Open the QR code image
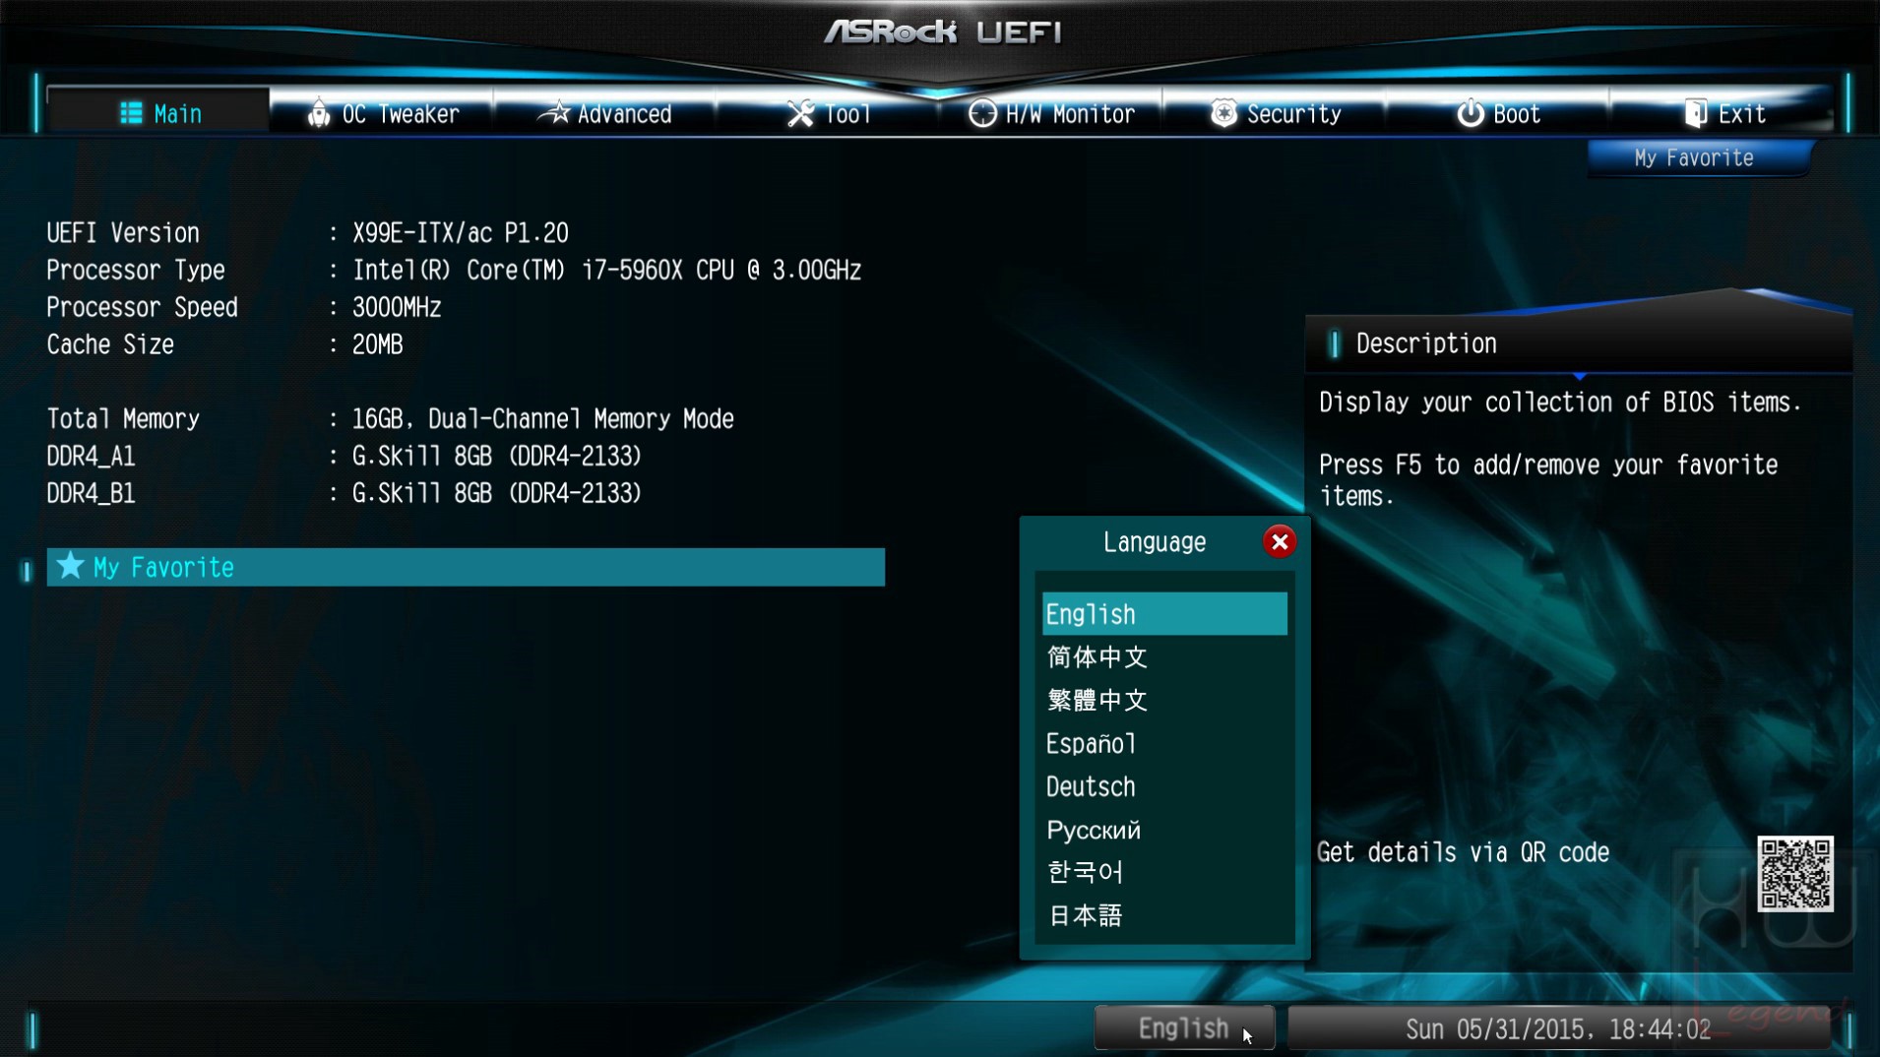This screenshot has height=1057, width=1880. (1795, 873)
